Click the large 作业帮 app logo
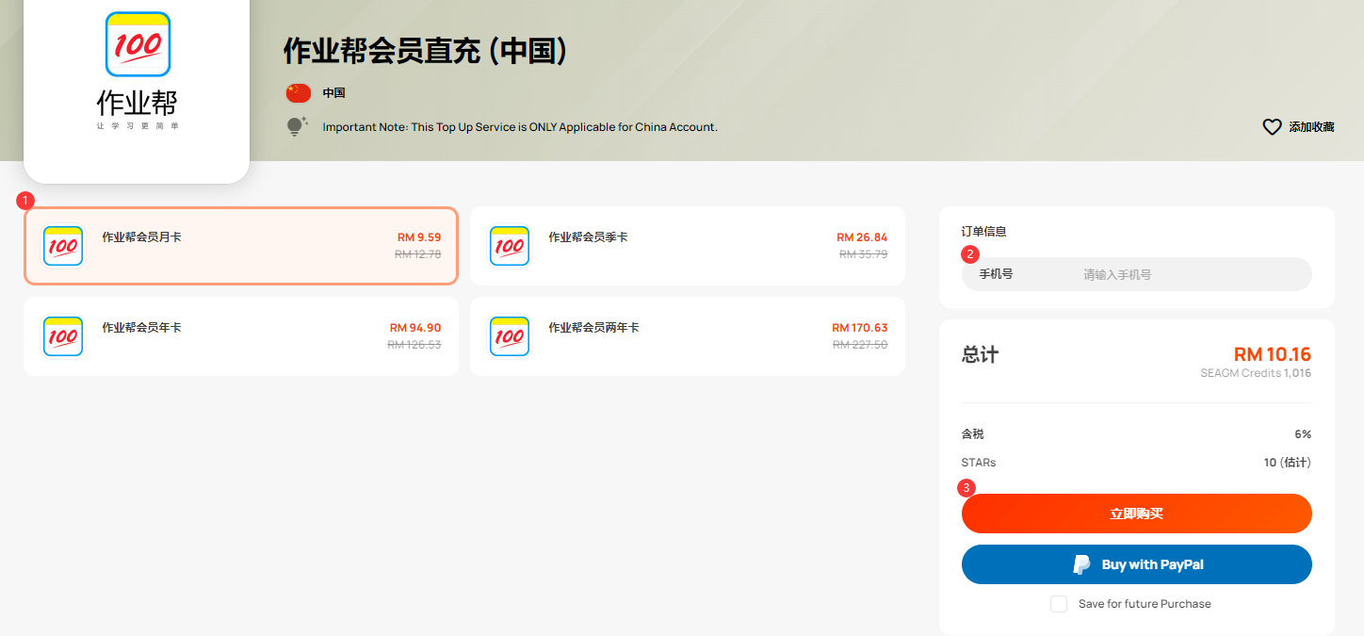This screenshot has height=636, width=1364. (x=138, y=72)
